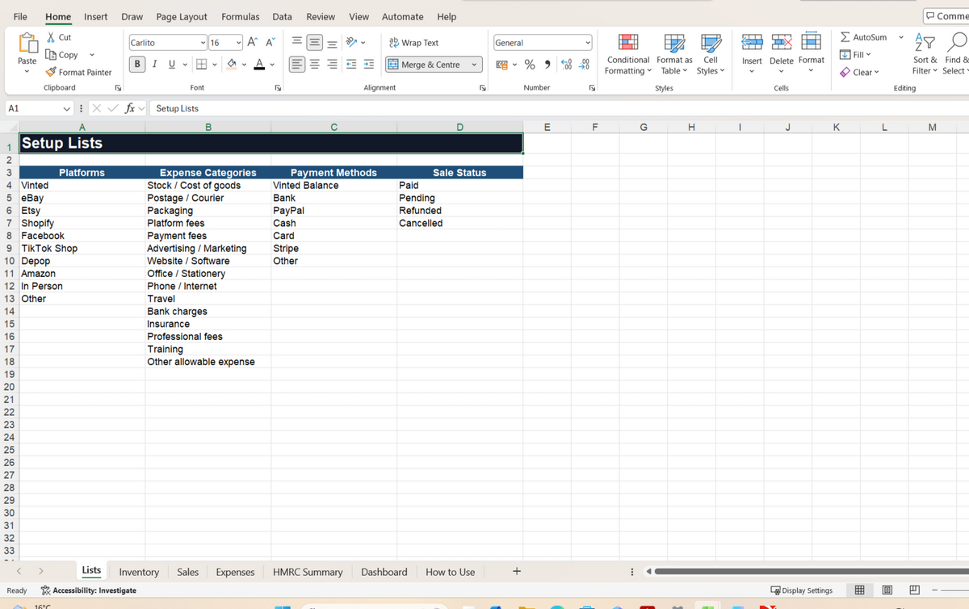
Task: Open the Dashboard sheet tab
Action: pyautogui.click(x=384, y=572)
